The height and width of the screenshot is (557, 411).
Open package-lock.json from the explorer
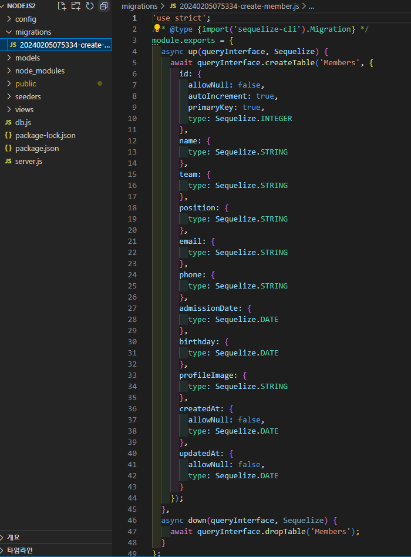click(x=45, y=135)
